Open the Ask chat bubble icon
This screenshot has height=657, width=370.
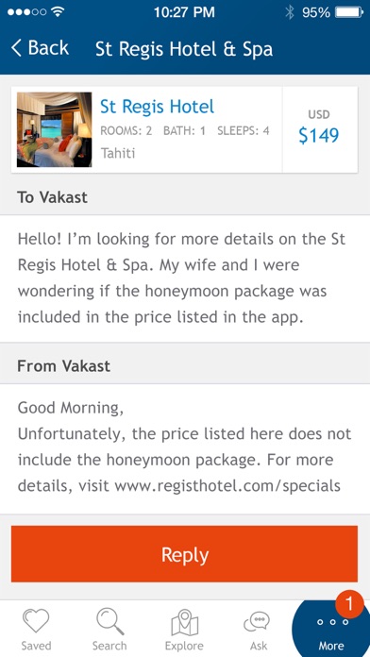click(257, 622)
